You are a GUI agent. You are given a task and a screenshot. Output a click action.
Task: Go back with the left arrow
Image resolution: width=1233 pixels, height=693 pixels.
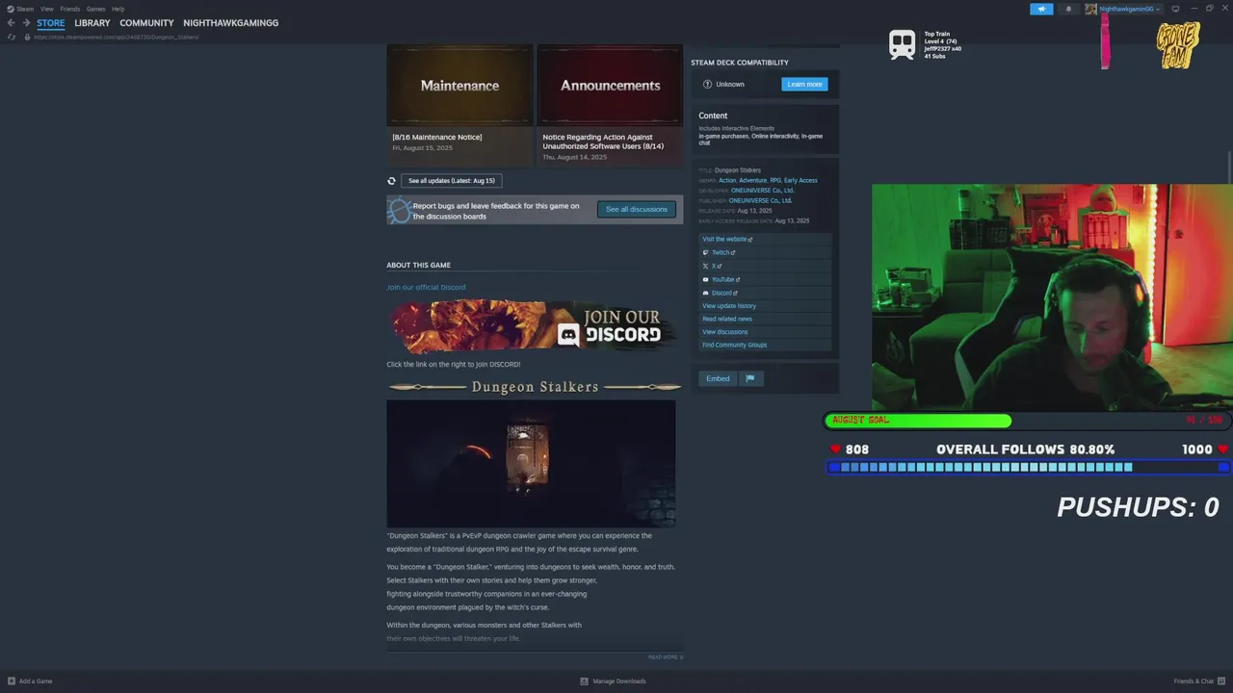[x=12, y=23]
